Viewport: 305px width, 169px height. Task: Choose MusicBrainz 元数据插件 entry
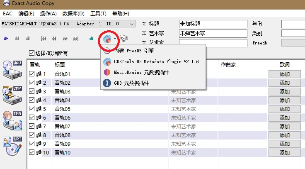[x=153, y=72]
